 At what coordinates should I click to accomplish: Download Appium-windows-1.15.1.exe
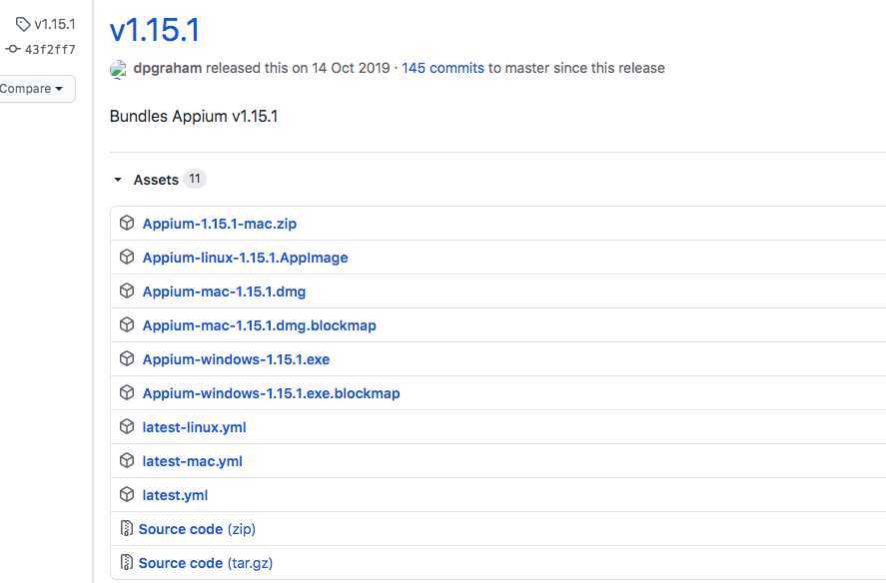(236, 359)
